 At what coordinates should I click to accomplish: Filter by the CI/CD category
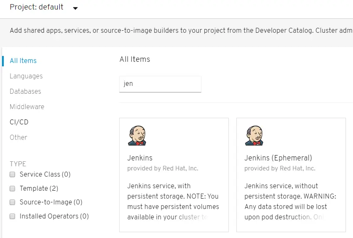tap(19, 122)
